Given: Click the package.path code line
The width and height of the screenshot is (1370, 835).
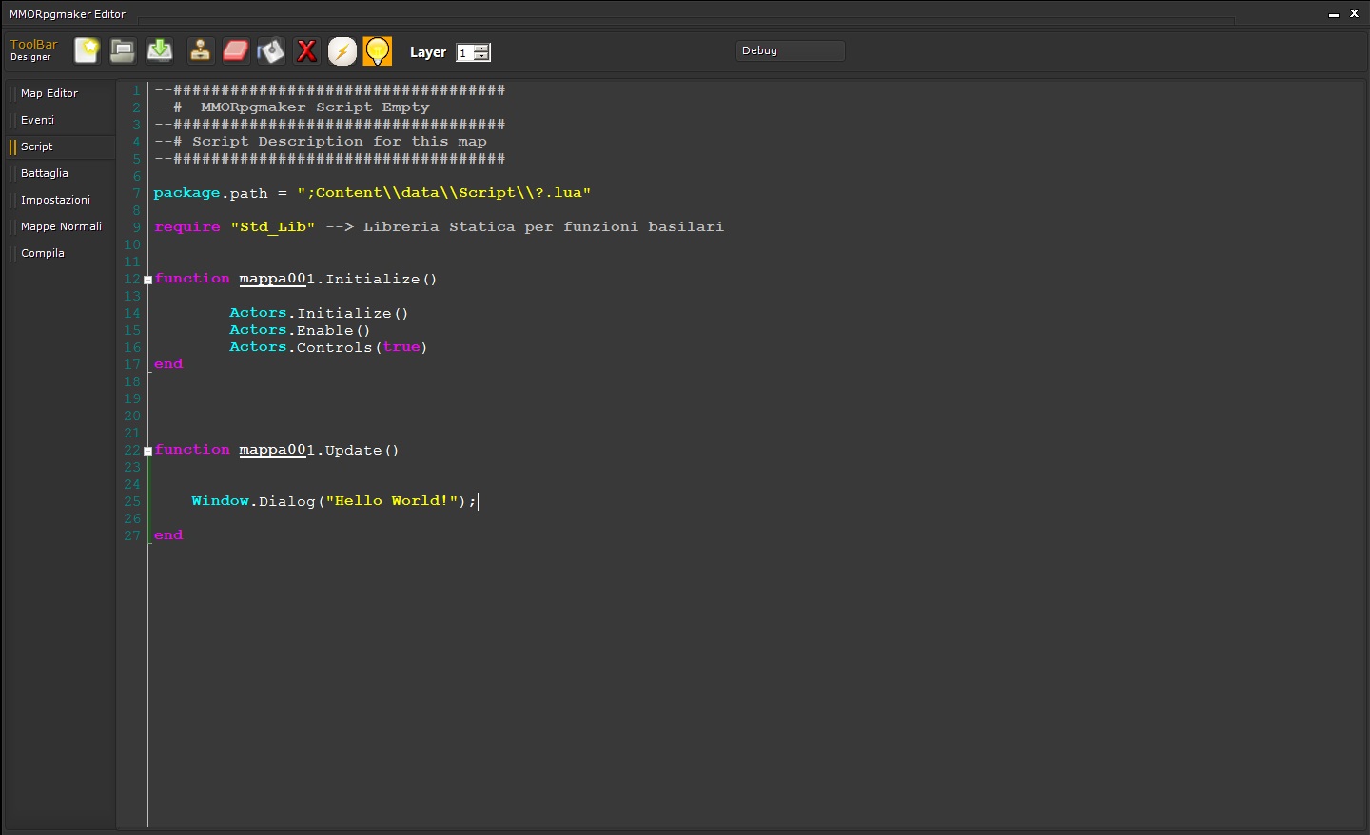Looking at the screenshot, I should pos(372,193).
